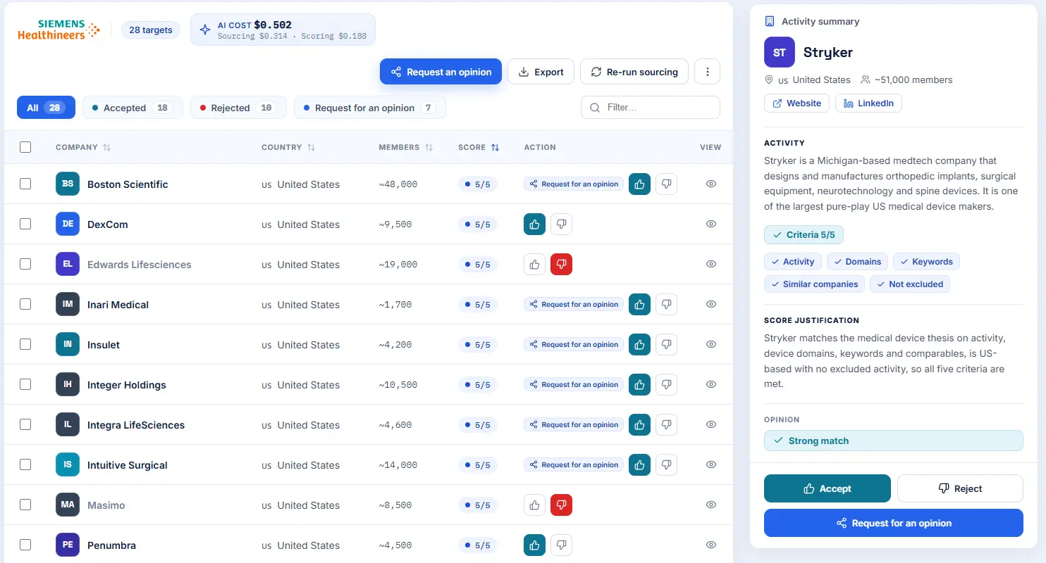Click the ST avatar for Stryker
1046x563 pixels.
click(x=780, y=52)
